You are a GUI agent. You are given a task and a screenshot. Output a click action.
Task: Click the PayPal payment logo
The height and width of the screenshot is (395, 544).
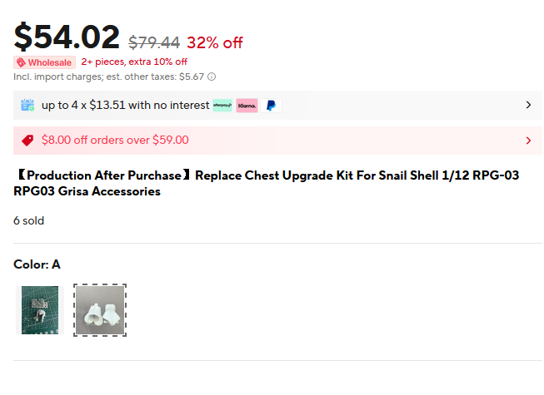pyautogui.click(x=272, y=106)
